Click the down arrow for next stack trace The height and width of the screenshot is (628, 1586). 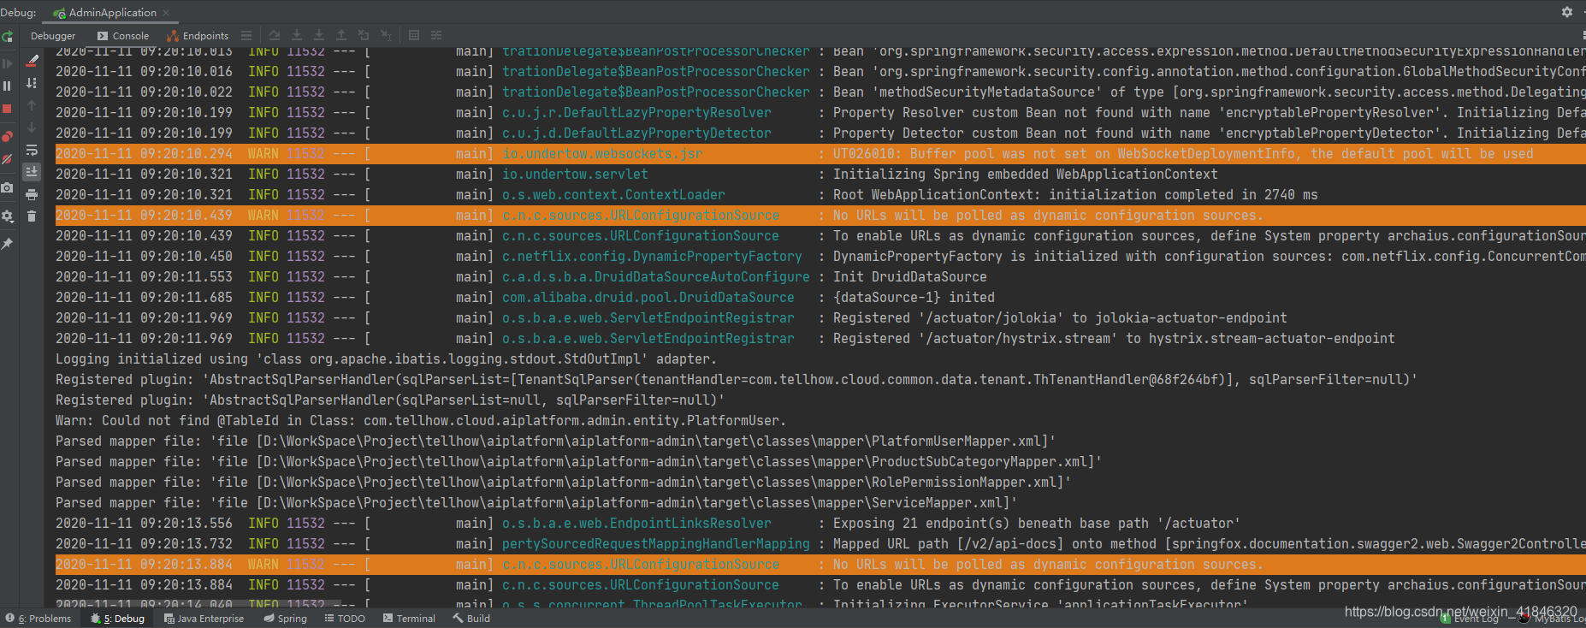(32, 127)
